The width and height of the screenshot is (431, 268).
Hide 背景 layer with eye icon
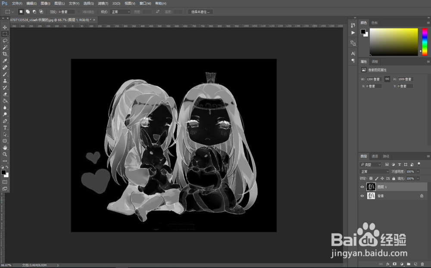click(x=362, y=196)
